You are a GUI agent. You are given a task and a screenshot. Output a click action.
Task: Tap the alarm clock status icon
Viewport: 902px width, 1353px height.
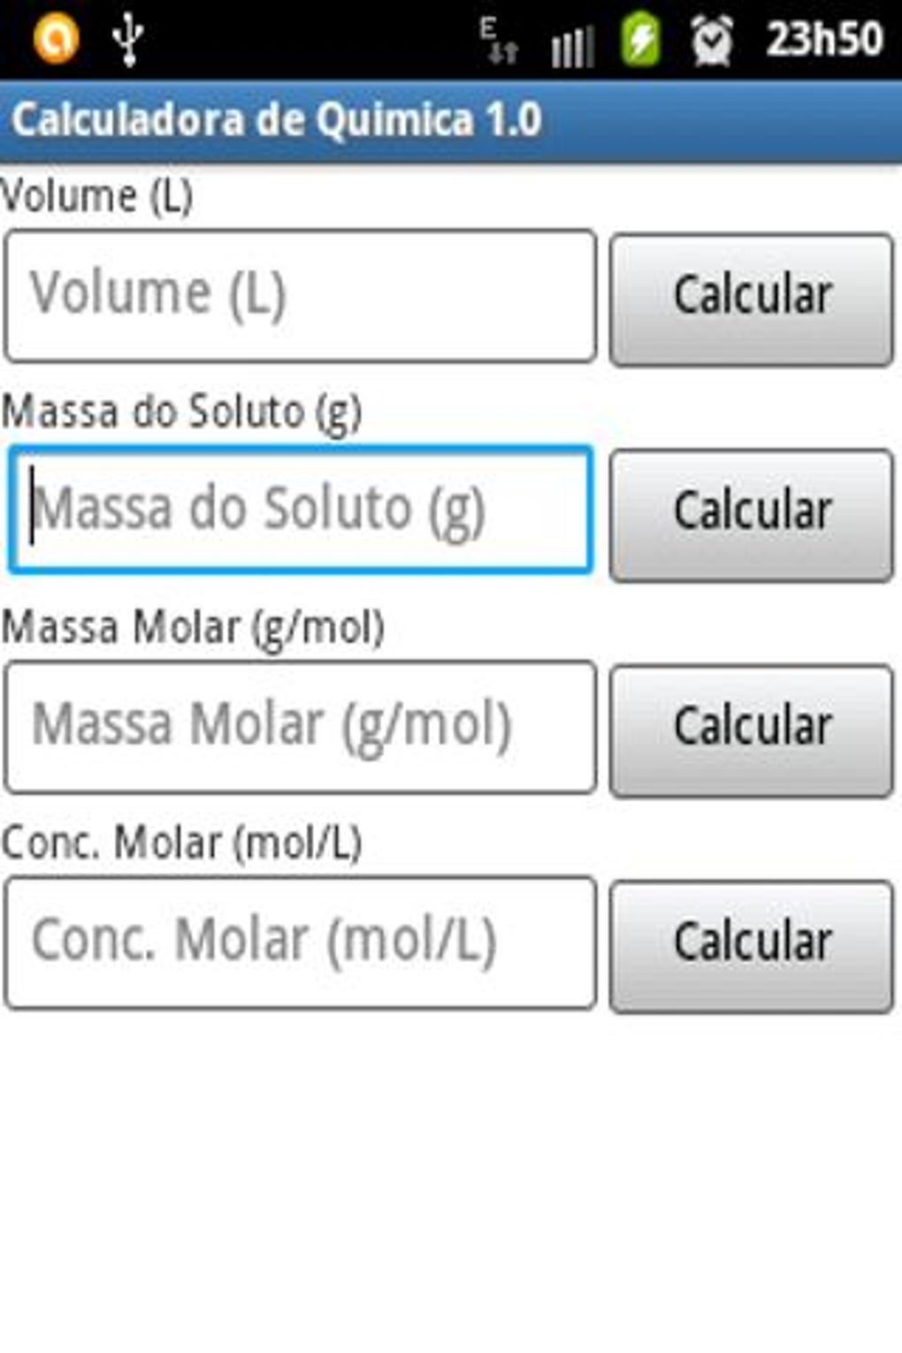click(712, 41)
